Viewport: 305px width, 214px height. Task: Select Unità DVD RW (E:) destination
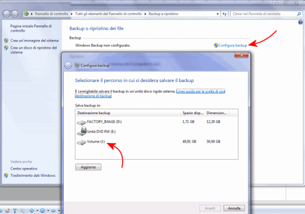(156, 132)
